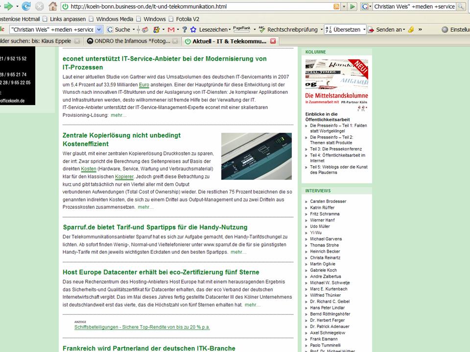Expand the Übersetzen dropdown menu
470x352 pixels.
click(x=363, y=29)
